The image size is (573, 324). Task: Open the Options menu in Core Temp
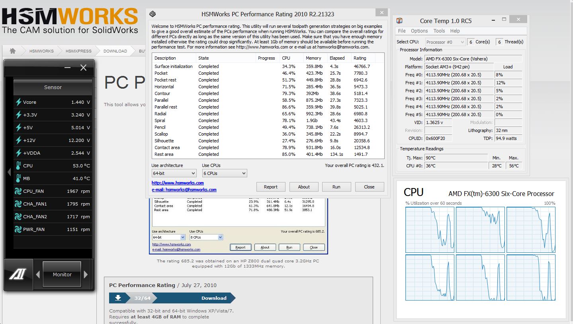(419, 31)
